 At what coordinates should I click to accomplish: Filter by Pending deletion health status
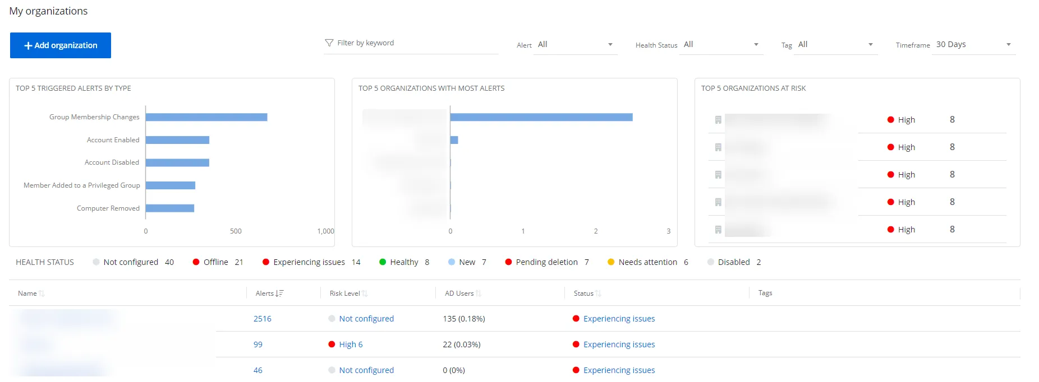pyautogui.click(x=547, y=262)
